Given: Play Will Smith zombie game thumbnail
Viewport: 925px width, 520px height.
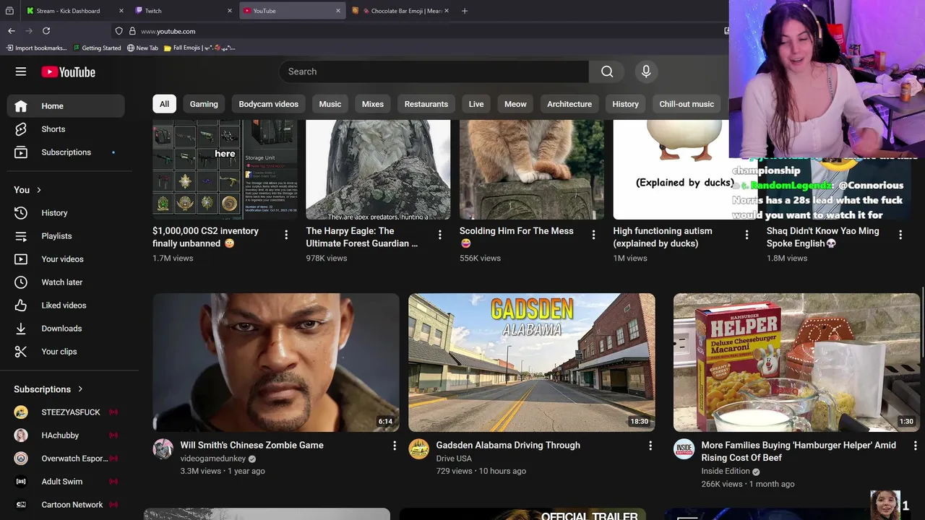Looking at the screenshot, I should click(x=276, y=363).
